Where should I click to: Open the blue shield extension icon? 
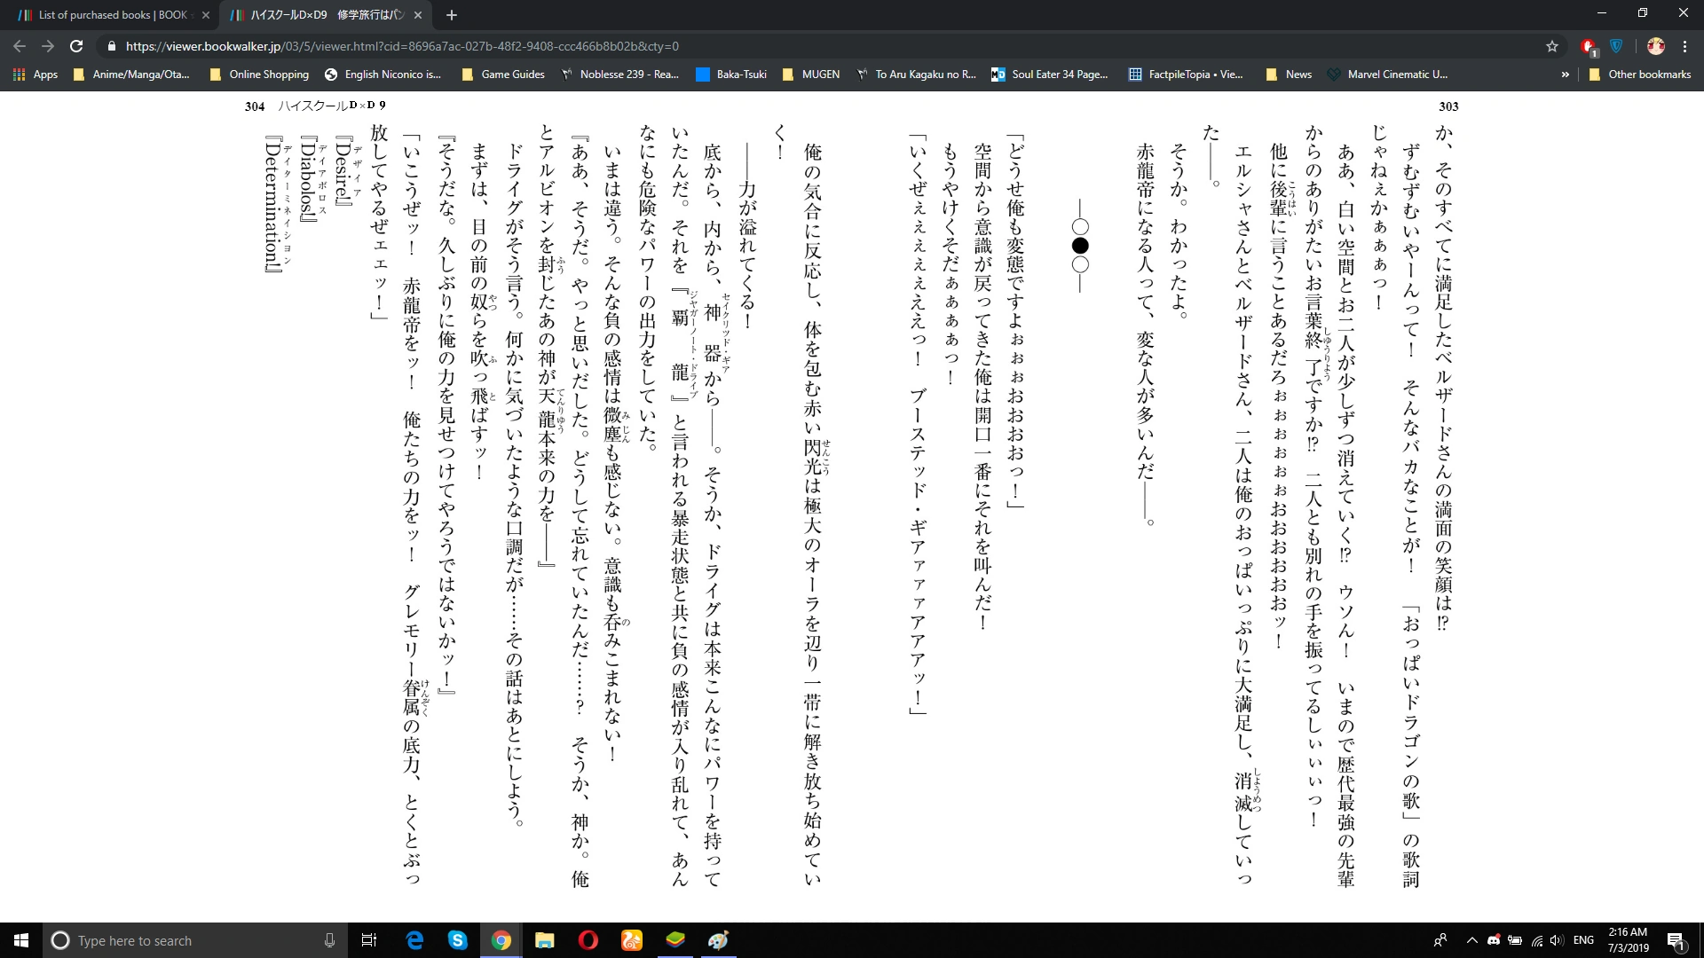click(1616, 46)
